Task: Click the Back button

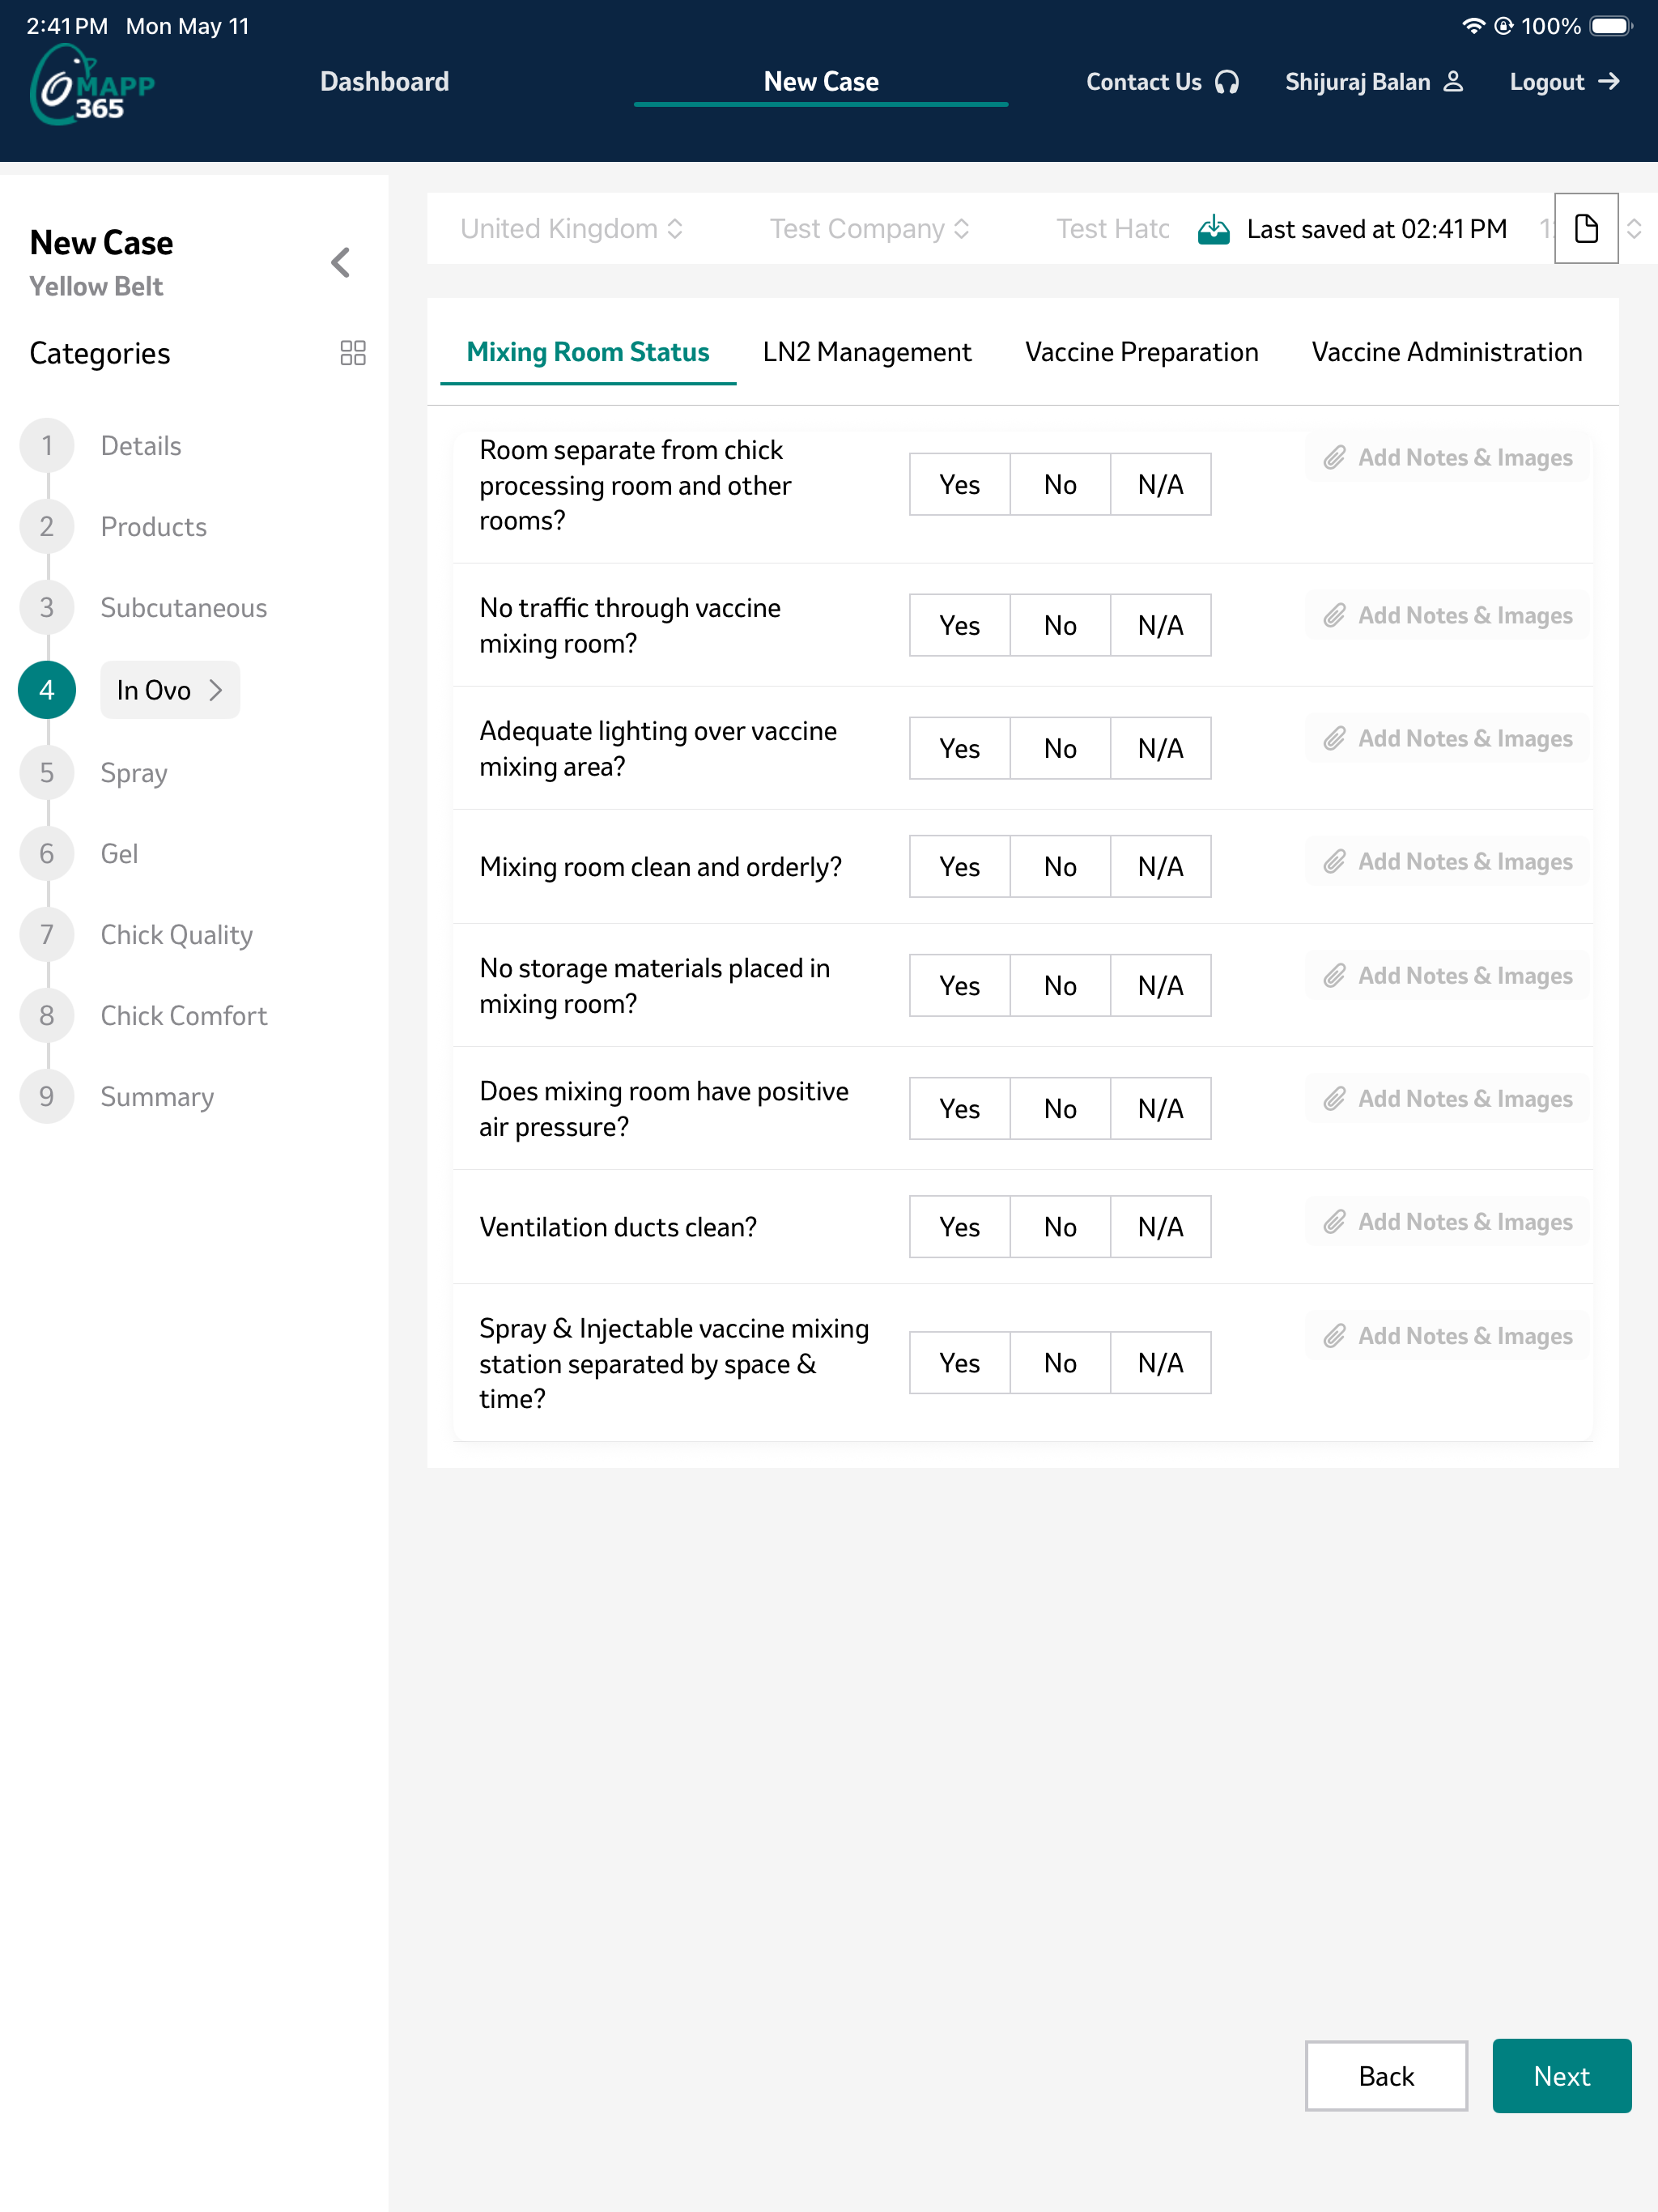Action: (x=1386, y=2076)
